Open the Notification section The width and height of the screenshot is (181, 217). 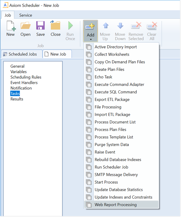(21, 88)
